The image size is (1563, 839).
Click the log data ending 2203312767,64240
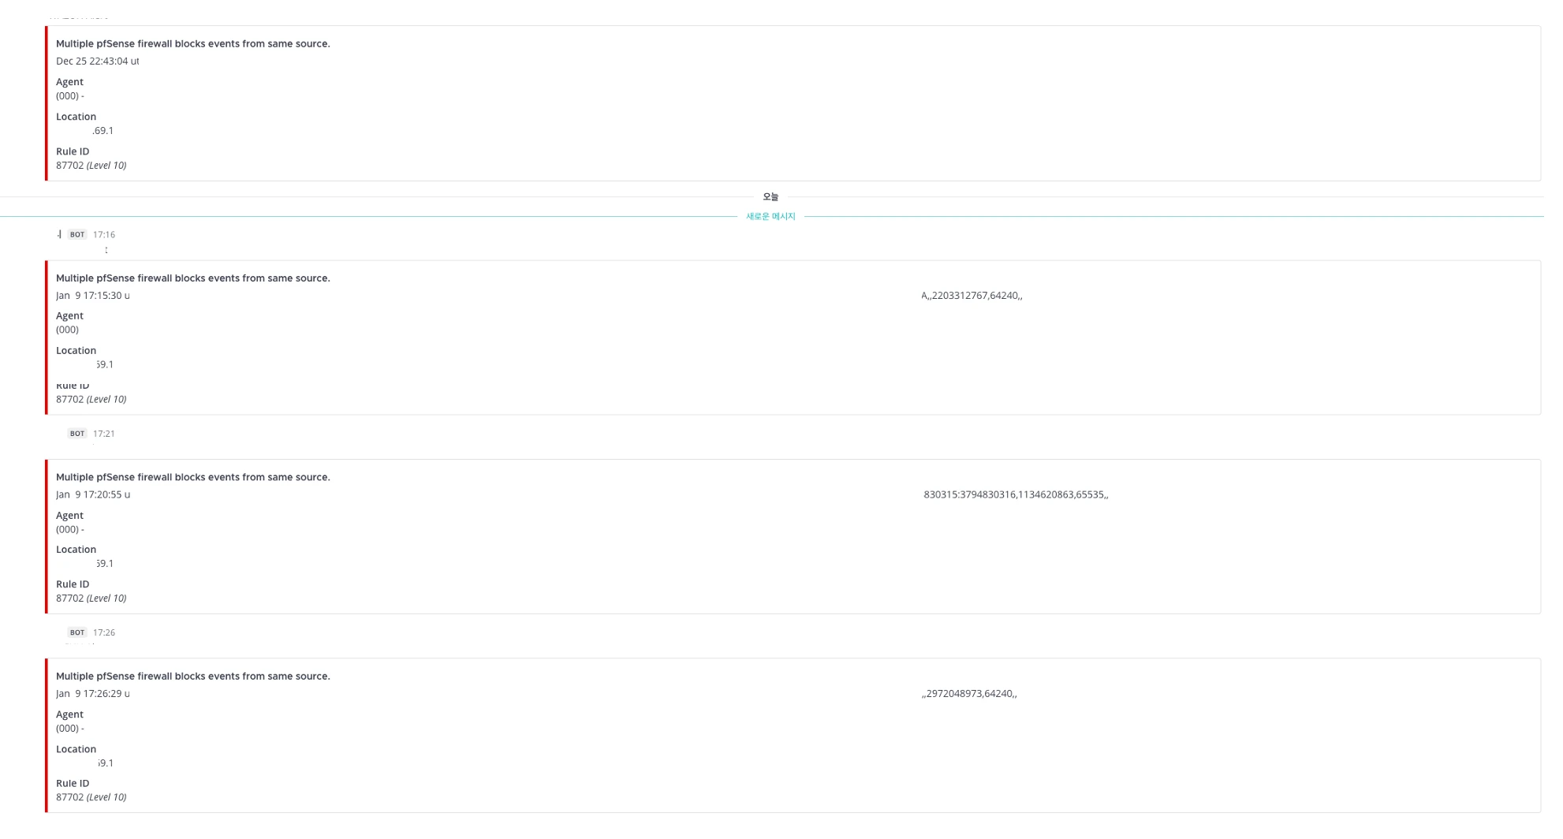972,296
